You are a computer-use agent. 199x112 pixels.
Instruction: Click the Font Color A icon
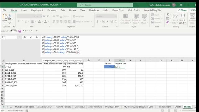point(45,21)
